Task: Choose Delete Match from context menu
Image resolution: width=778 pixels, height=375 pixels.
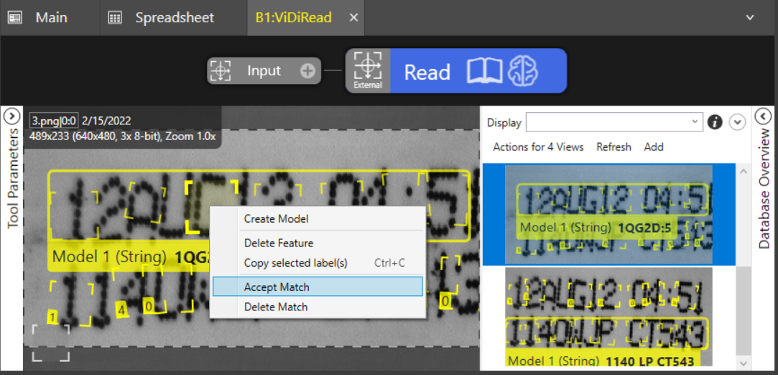Action: 318,307
